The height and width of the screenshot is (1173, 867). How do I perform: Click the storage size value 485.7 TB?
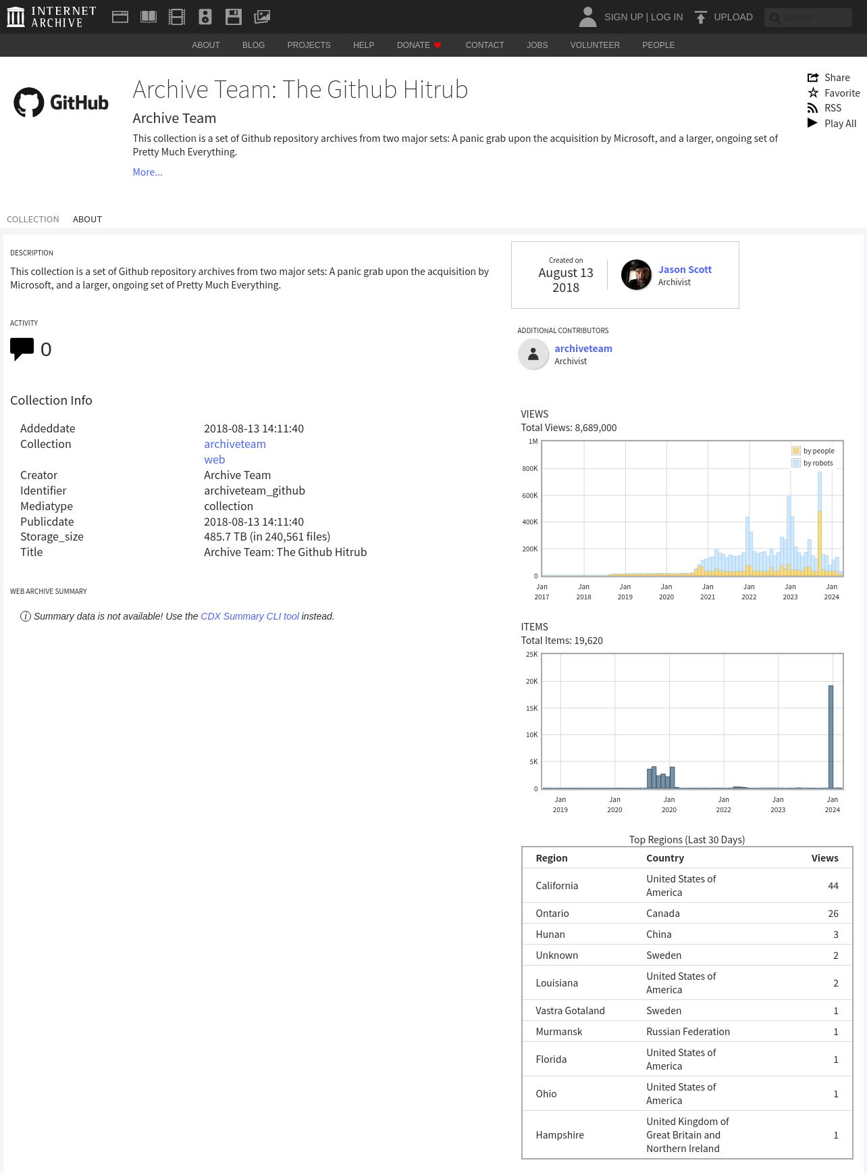click(267, 536)
